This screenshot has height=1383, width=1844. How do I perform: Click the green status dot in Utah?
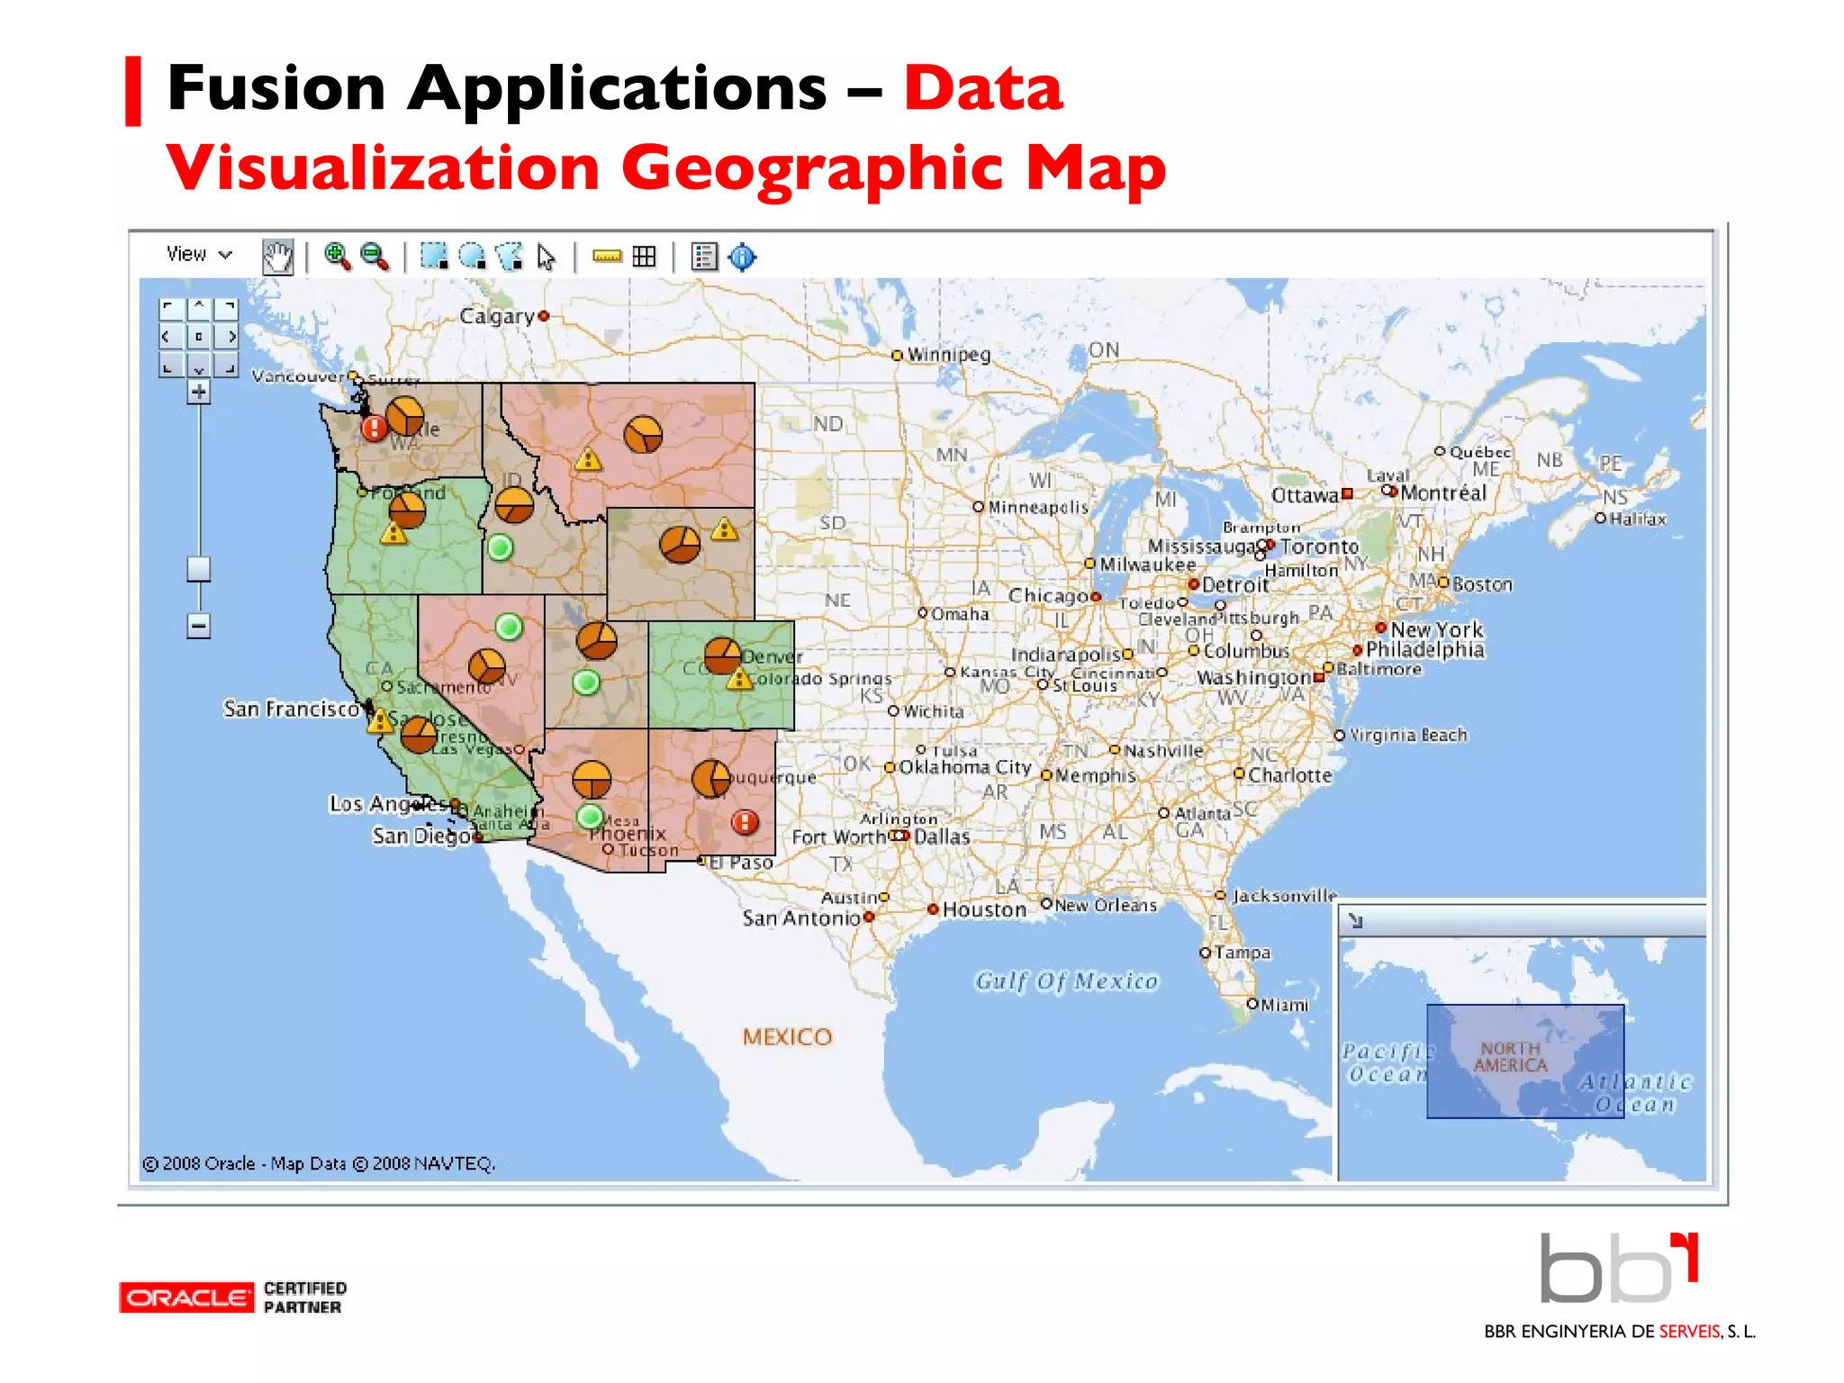pyautogui.click(x=586, y=682)
